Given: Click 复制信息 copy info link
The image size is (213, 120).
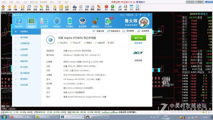Looking at the screenshot, I should (x=138, y=43).
